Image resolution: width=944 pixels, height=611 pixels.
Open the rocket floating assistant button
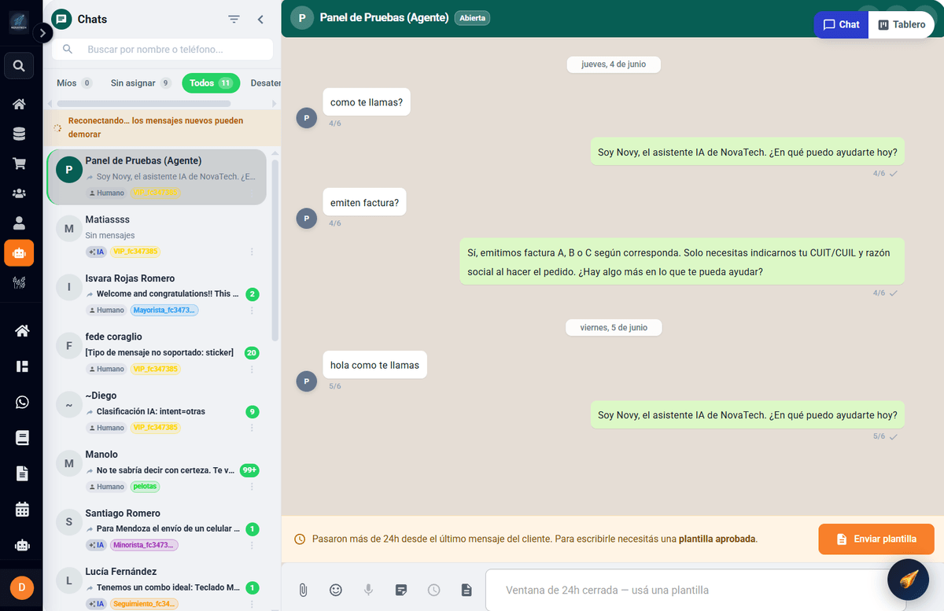[x=908, y=580]
